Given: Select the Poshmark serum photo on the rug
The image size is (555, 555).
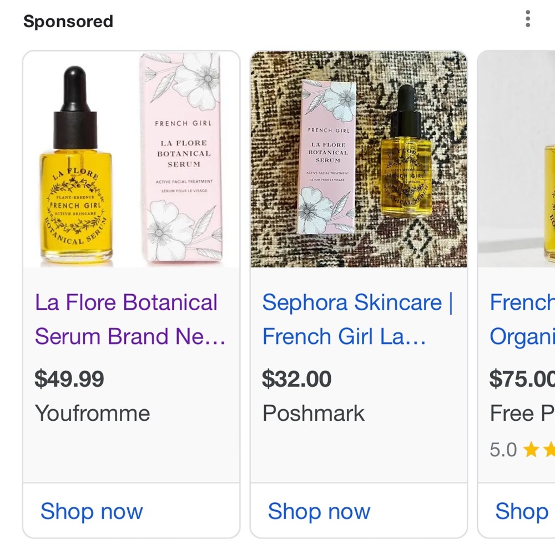Looking at the screenshot, I should [x=359, y=159].
